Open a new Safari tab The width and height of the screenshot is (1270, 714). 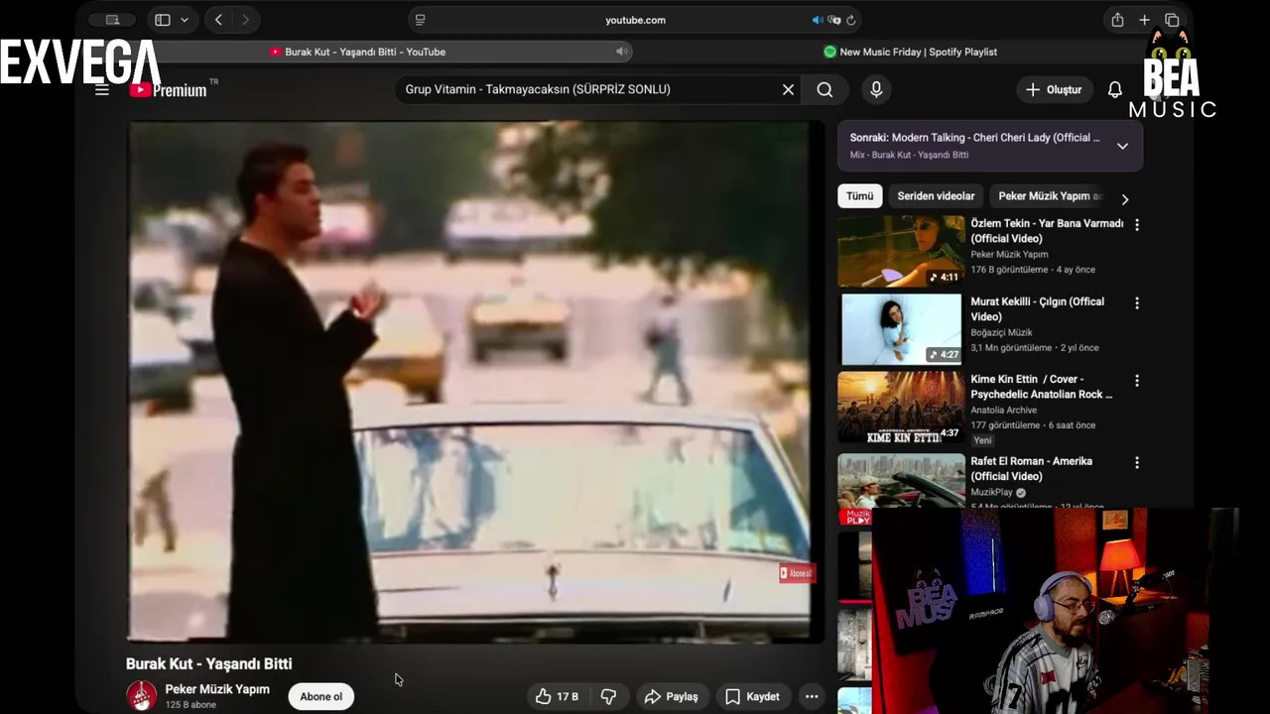(x=1144, y=20)
